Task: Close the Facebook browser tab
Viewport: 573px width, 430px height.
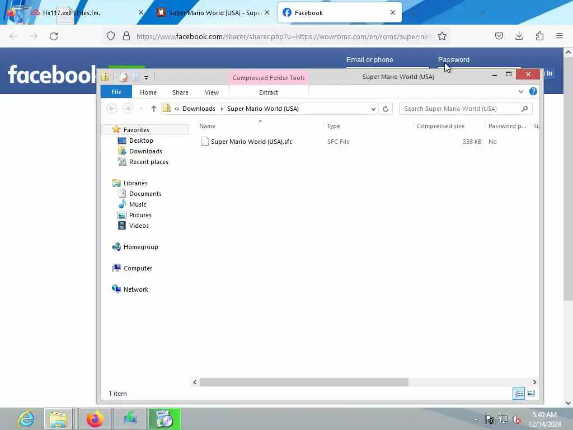Action: (x=393, y=12)
